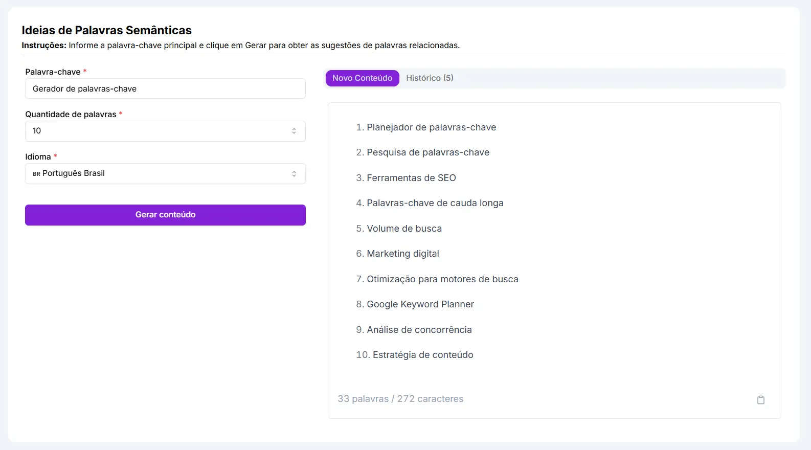Image resolution: width=811 pixels, height=450 pixels.
Task: Click the 'Instruções' instruction text line
Action: tap(240, 46)
